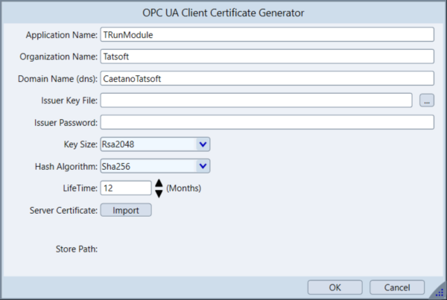Cancel the certificate generator dialog
This screenshot has width=447, height=300.
point(397,288)
